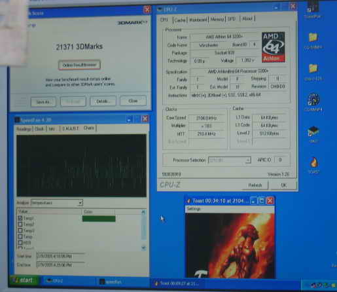
Task: Click the Toast window title bar flame icon
Action: 189,201
